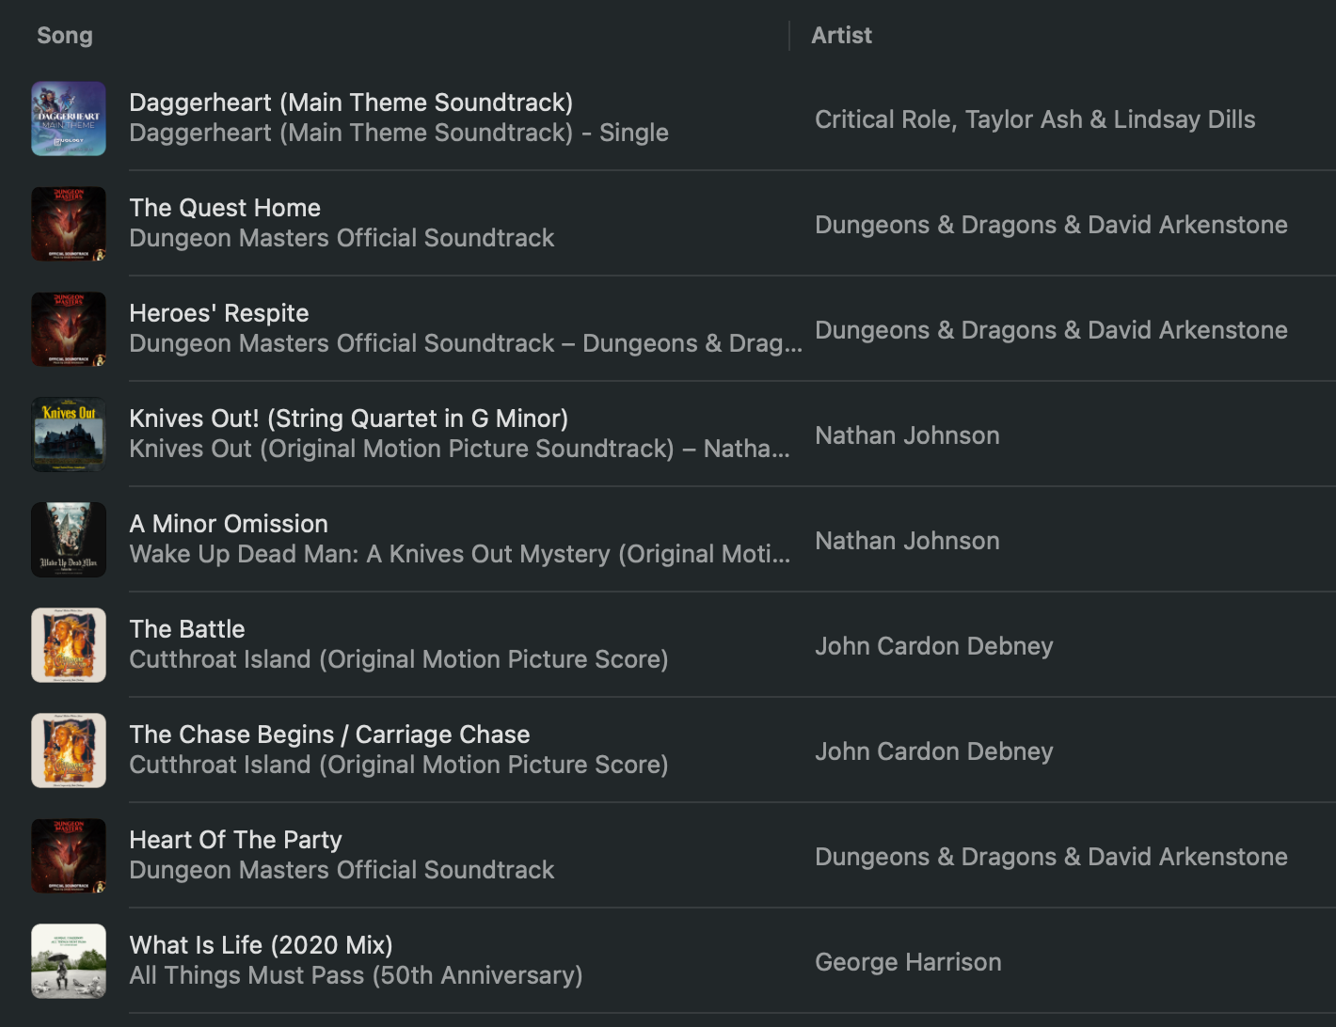Click The Quest Home album artwork
Image resolution: width=1336 pixels, height=1027 pixels.
point(69,224)
